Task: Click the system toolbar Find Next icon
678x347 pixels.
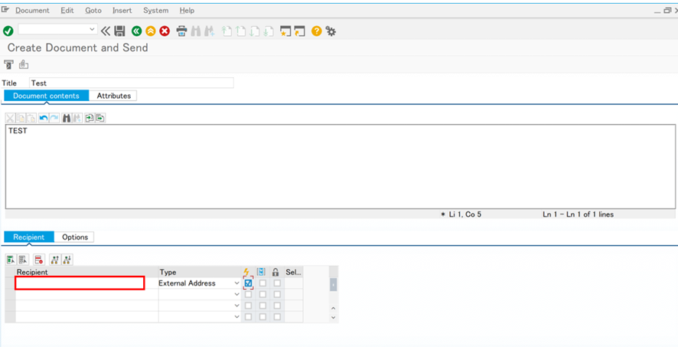Action: point(210,31)
